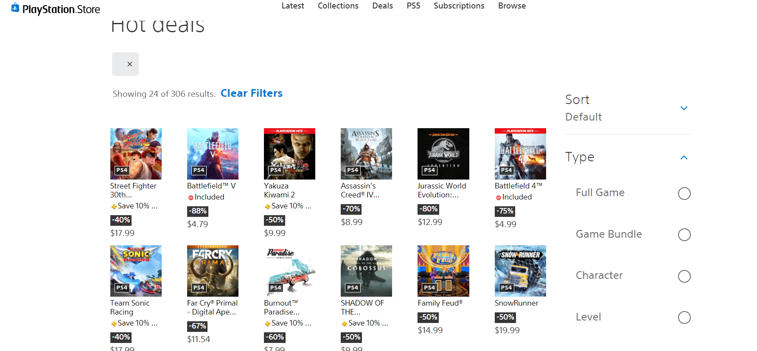Expand the Sort dropdown chevron
The height and width of the screenshot is (351, 757).
(684, 108)
